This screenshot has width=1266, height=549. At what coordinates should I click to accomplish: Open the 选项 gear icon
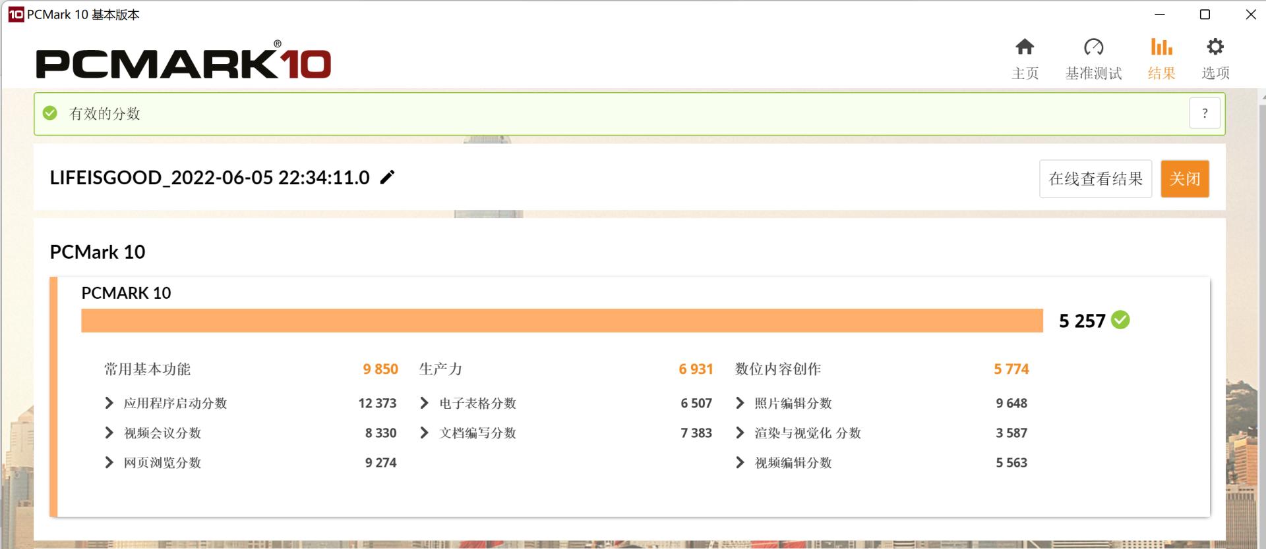click(1215, 47)
